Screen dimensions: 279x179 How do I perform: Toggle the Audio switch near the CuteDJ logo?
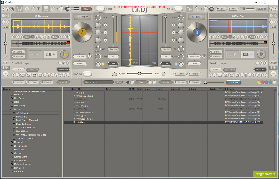[x=100, y=9]
